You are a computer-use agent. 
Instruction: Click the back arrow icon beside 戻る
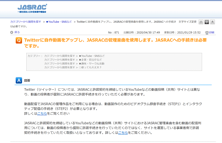(x=11, y=32)
